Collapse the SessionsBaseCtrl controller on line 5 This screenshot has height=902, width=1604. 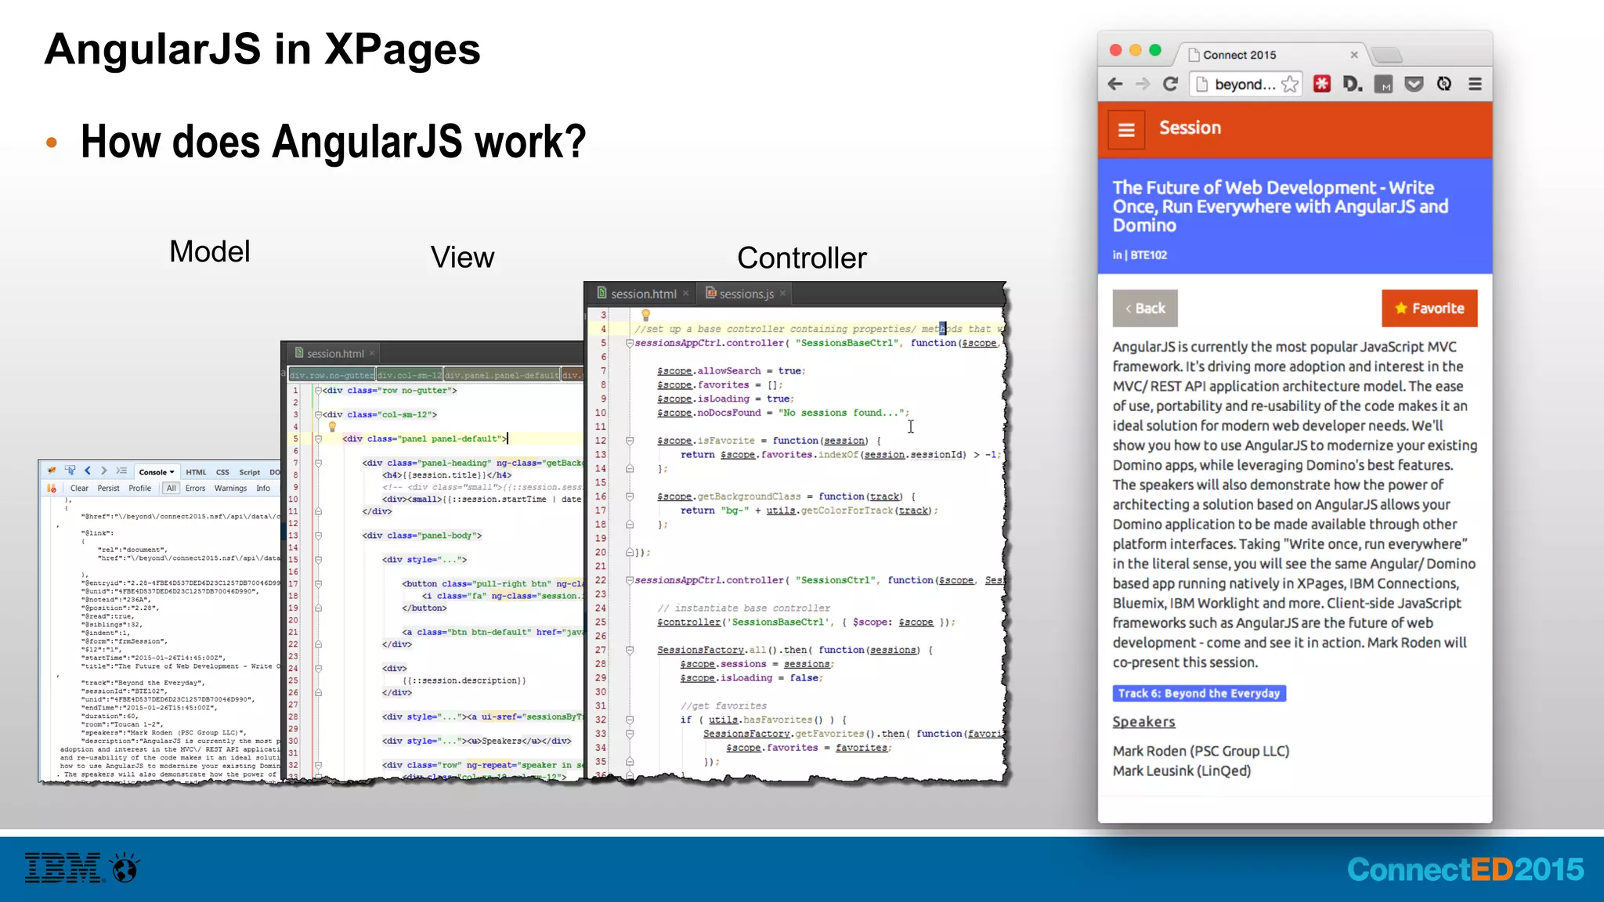[x=630, y=343]
